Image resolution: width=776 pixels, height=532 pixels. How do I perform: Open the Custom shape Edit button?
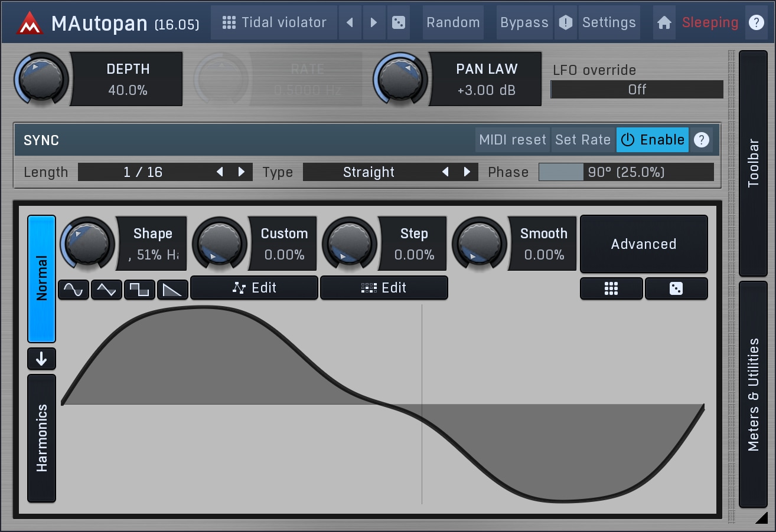pos(254,288)
